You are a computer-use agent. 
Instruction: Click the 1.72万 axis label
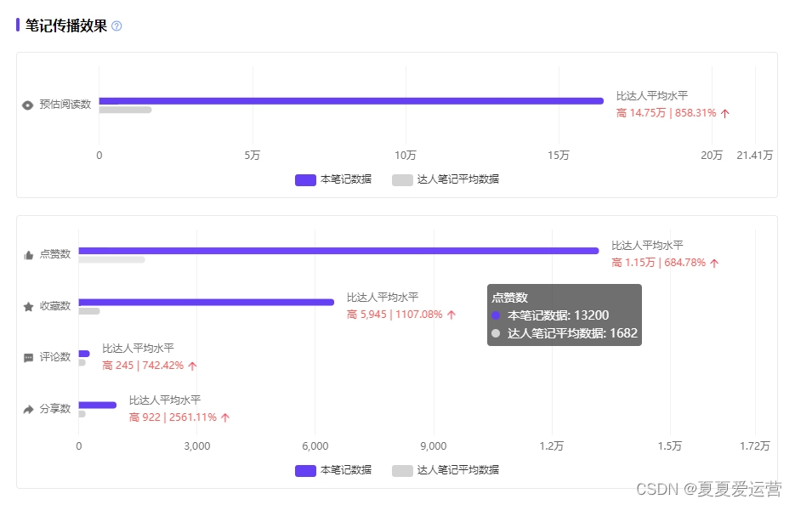click(x=755, y=446)
